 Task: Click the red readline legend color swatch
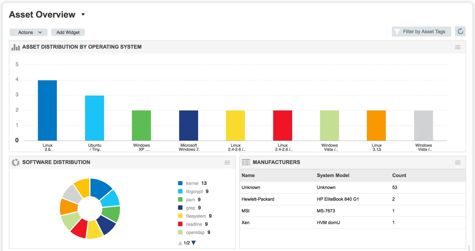(180, 224)
